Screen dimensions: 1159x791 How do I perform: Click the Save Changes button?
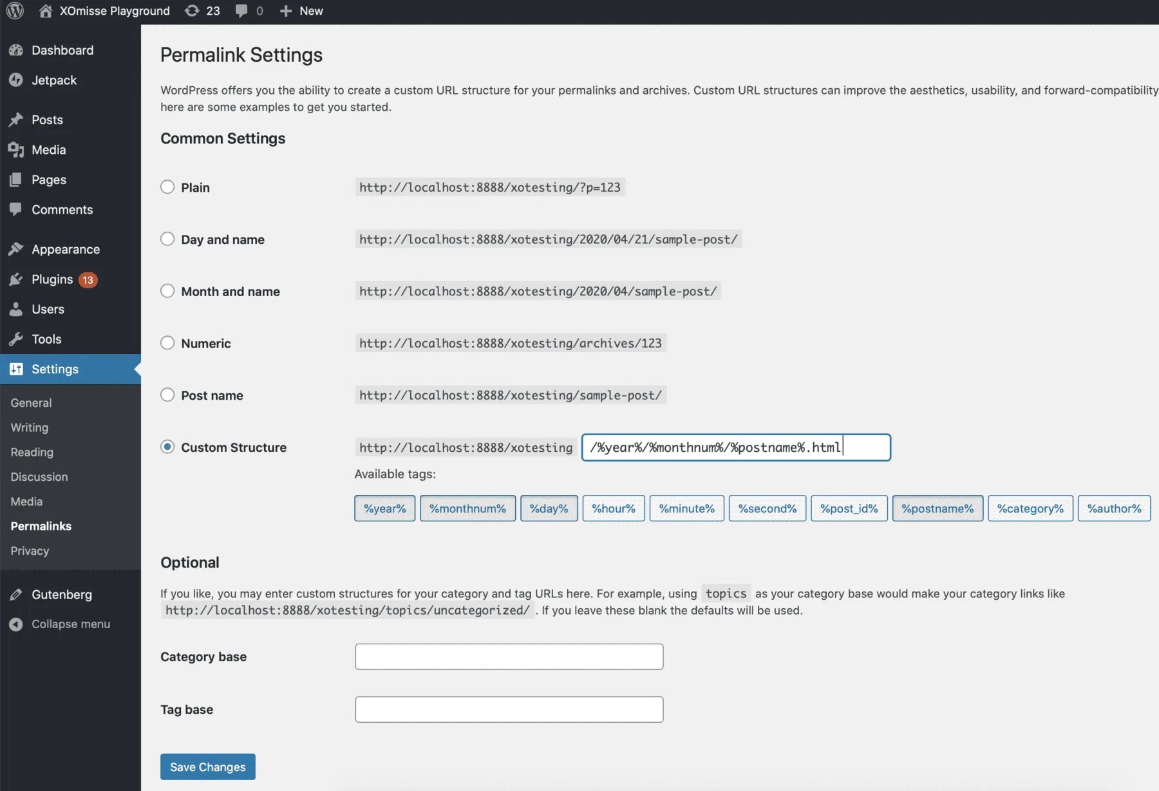point(208,767)
